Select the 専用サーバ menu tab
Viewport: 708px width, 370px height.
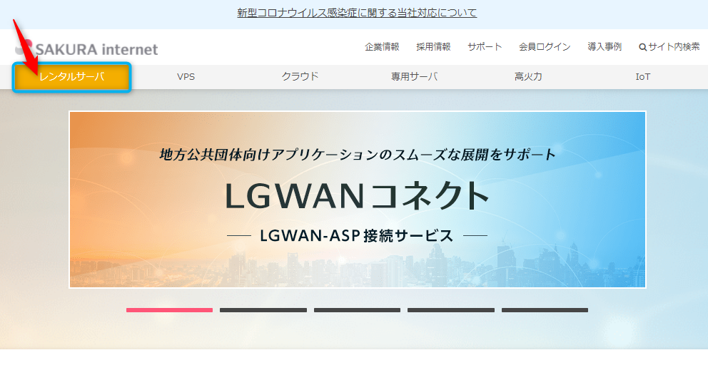415,77
